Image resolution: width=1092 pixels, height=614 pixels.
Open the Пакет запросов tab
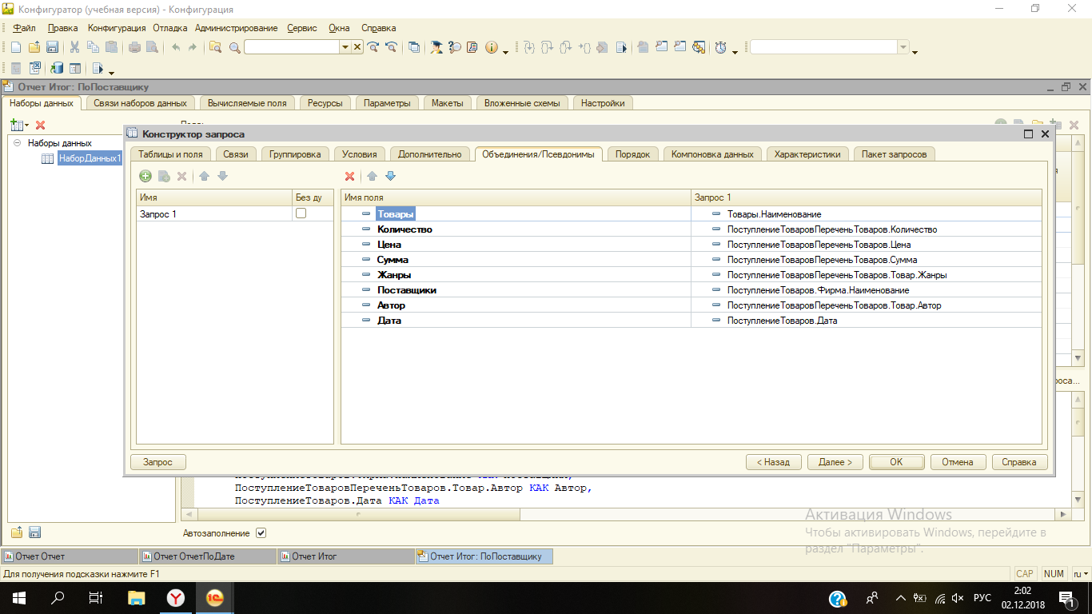point(894,154)
